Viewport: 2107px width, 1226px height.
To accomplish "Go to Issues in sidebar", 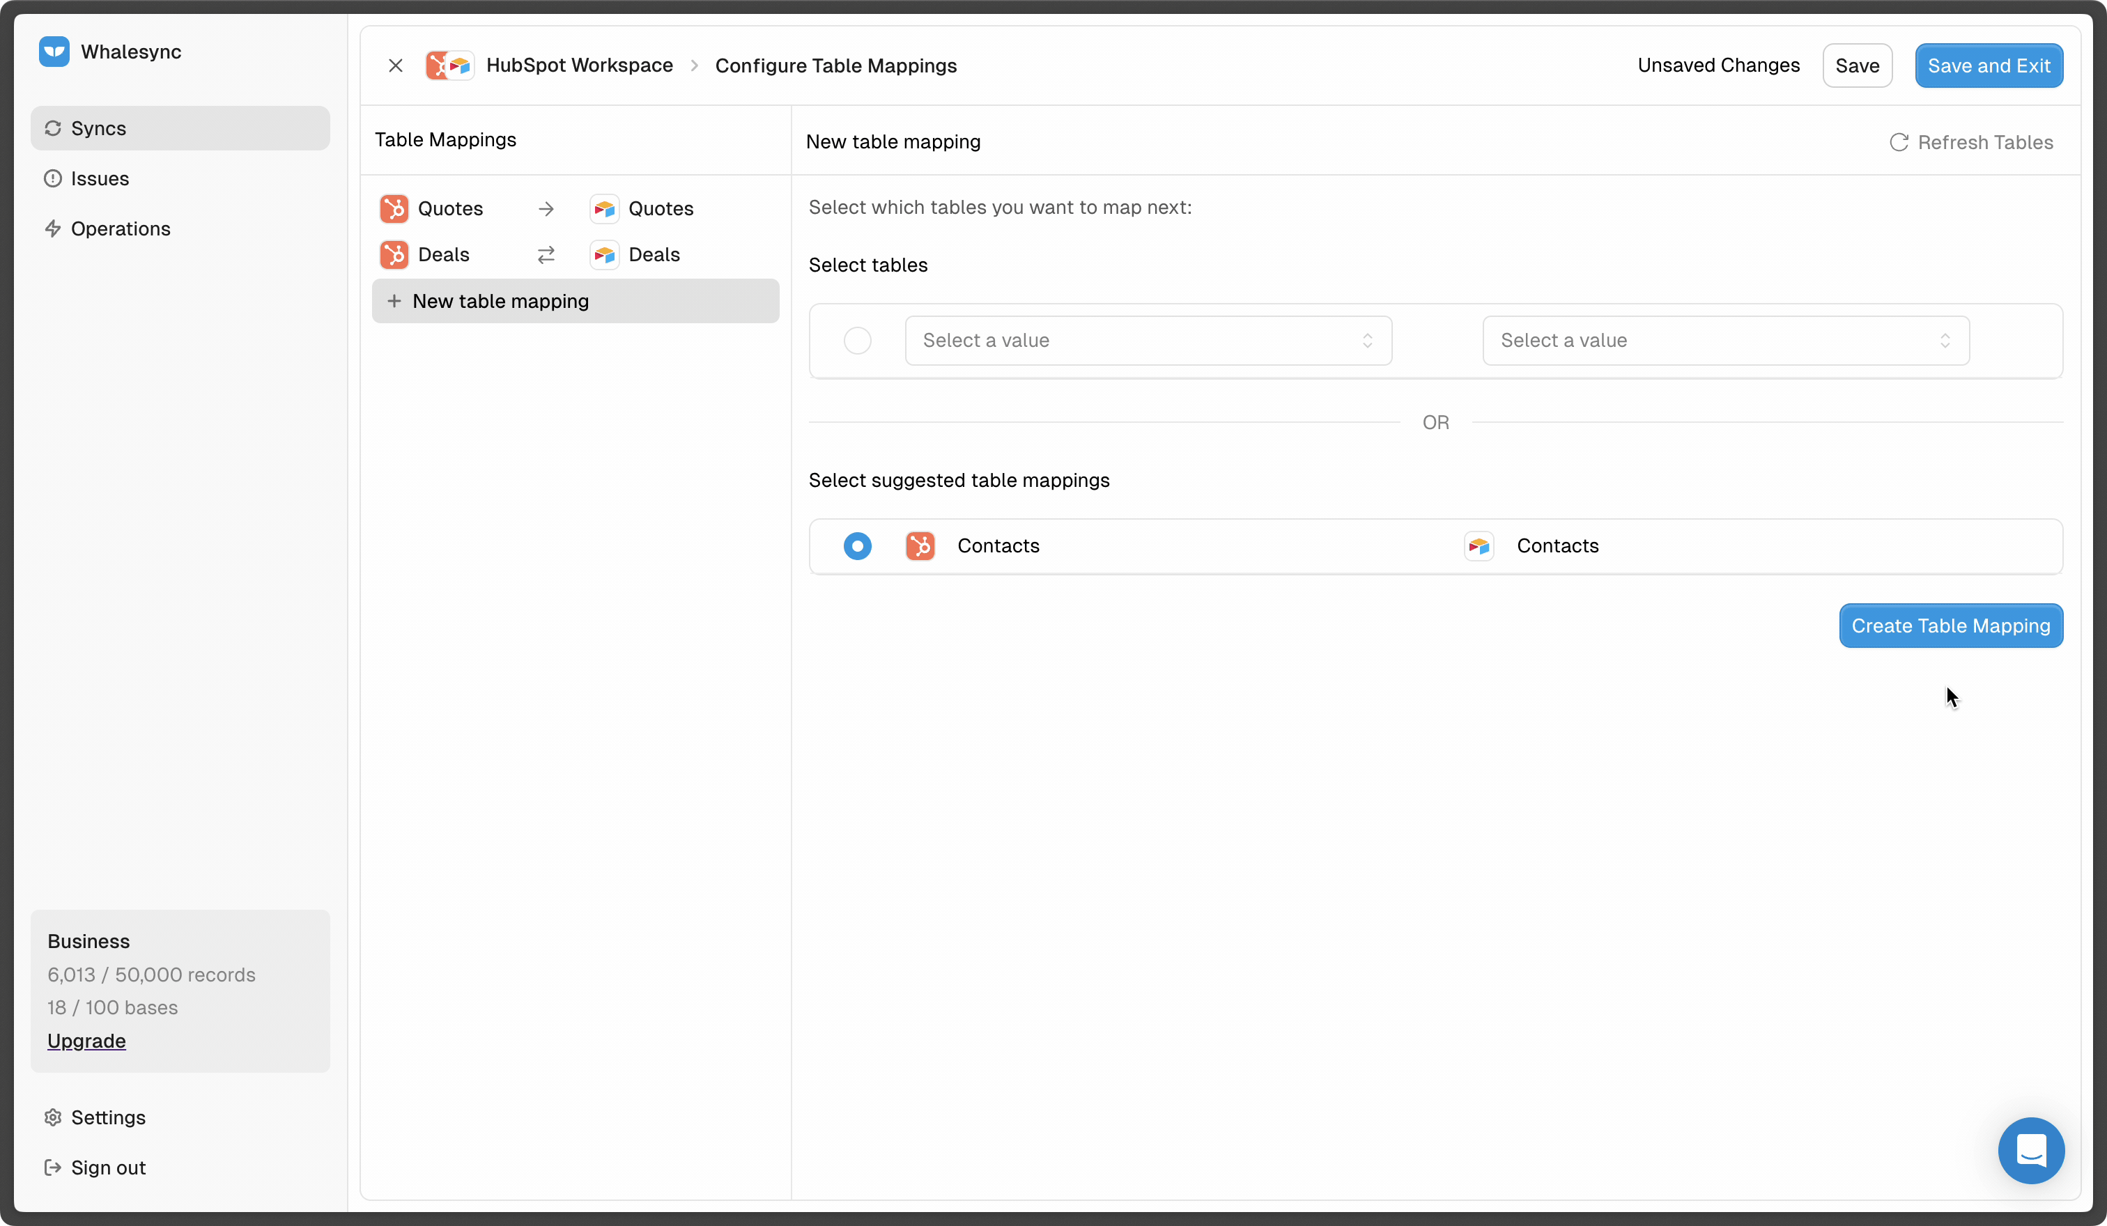I will tap(100, 179).
